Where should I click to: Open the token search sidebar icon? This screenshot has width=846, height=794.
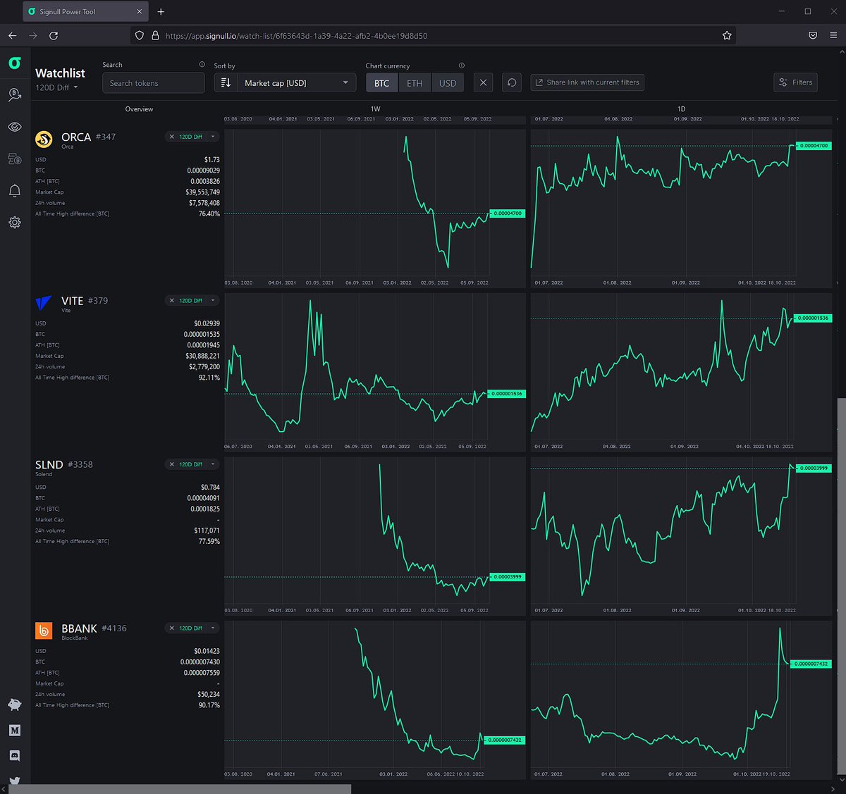pyautogui.click(x=14, y=95)
